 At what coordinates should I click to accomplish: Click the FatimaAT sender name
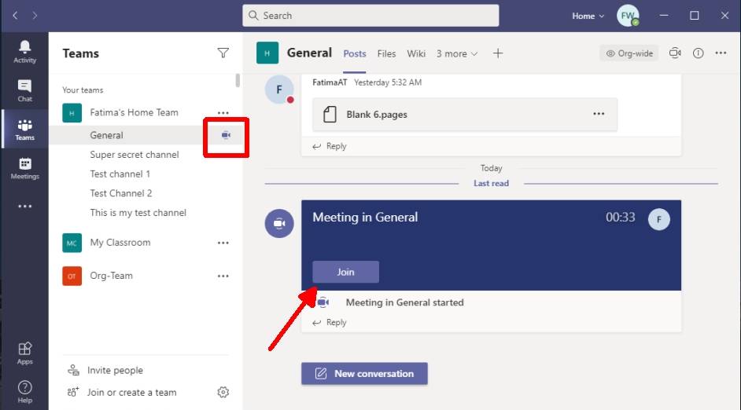tap(330, 82)
